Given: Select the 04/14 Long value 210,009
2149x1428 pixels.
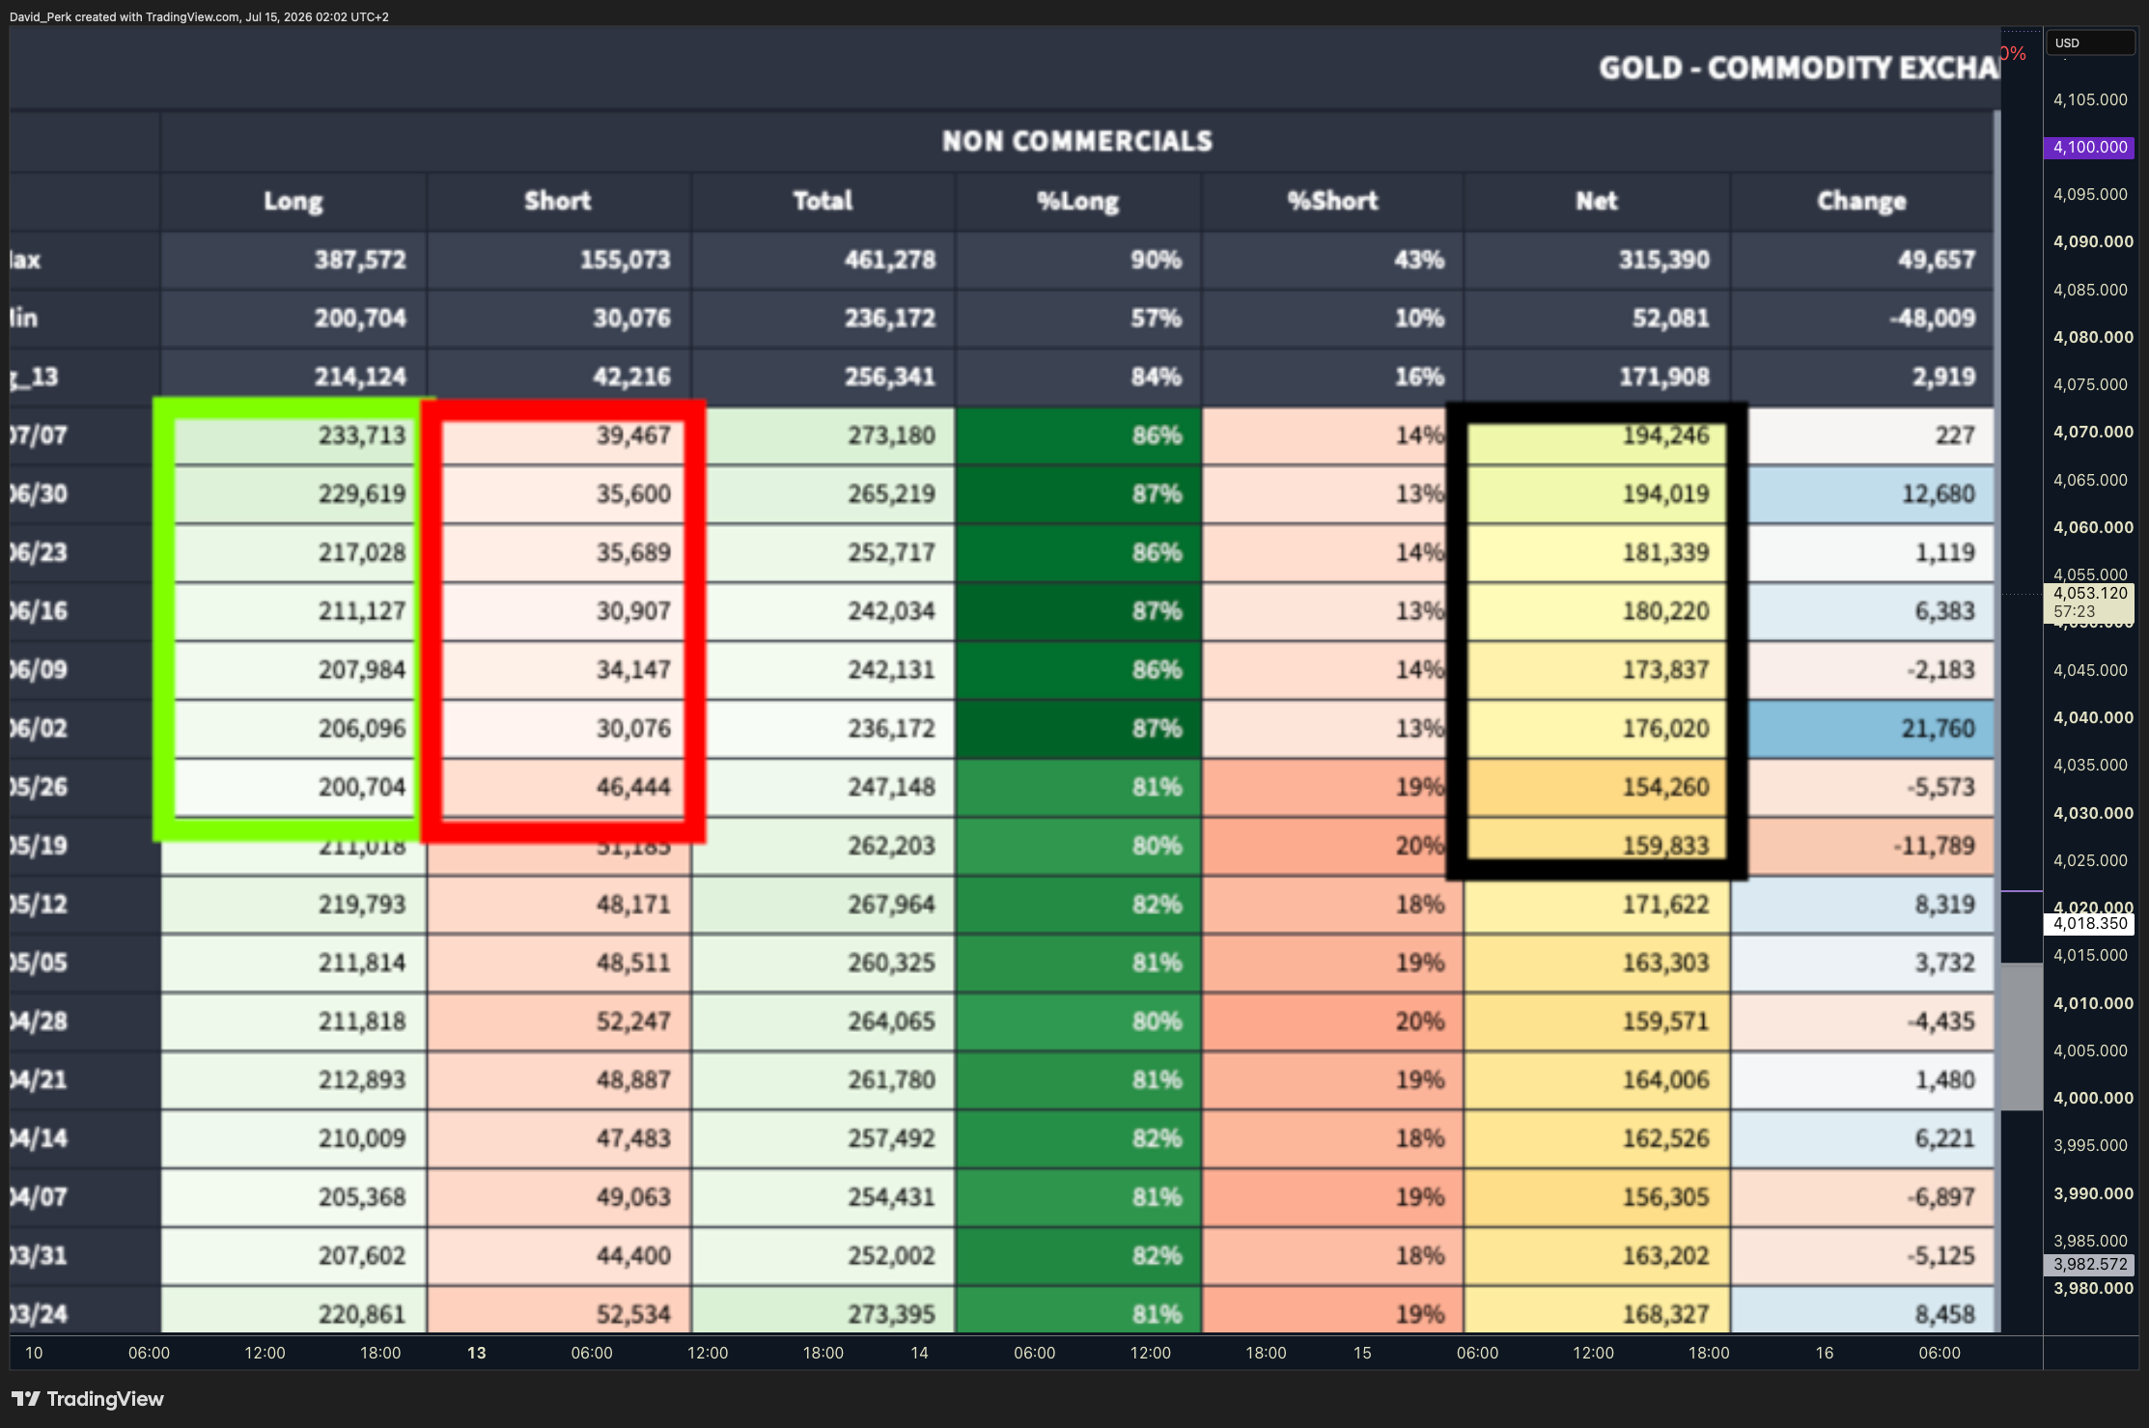Looking at the screenshot, I should point(362,1138).
